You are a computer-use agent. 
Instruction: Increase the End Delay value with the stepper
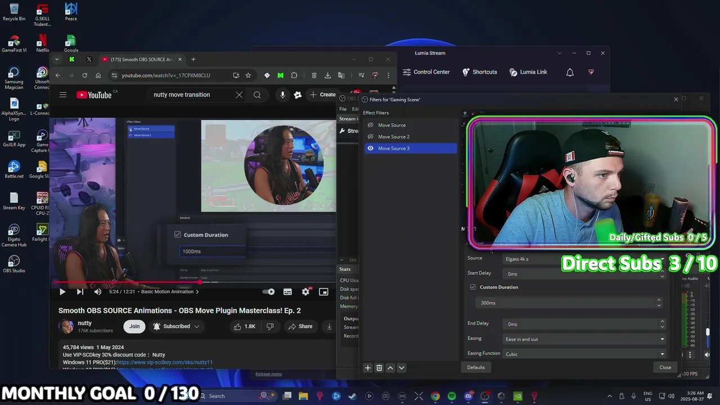(662, 321)
